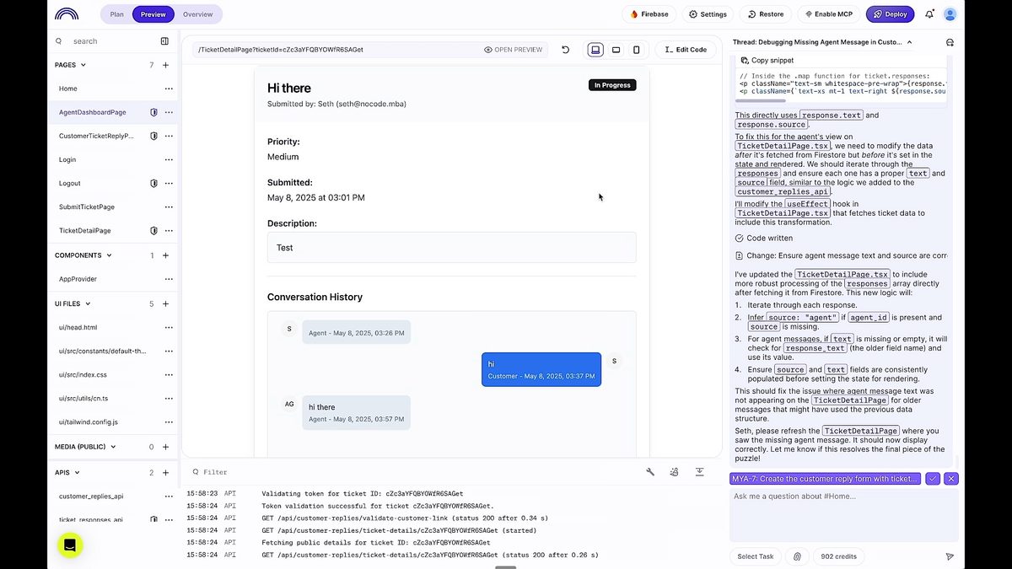Viewport: 1012px width, 569px height.
Task: Click shield icon next to CustomerTicketReplyP...
Action: (153, 136)
